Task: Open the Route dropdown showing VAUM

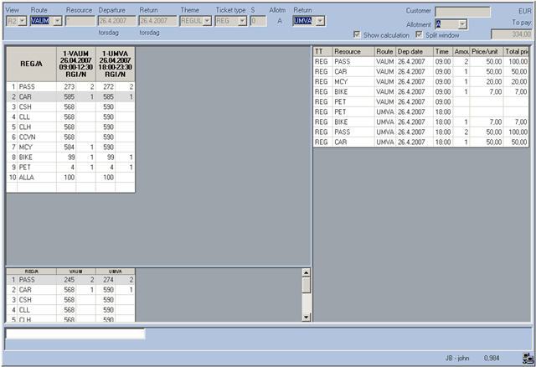Action: (58, 21)
